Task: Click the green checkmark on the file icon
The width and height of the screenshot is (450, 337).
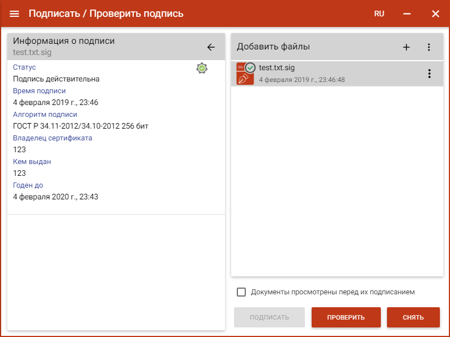Action: point(250,67)
